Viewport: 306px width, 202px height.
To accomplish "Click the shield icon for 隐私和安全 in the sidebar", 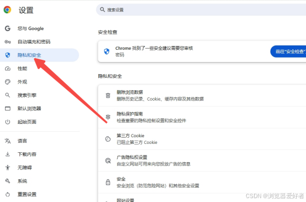I will [8, 55].
